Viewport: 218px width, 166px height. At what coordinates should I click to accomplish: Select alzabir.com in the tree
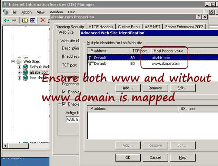[x=39, y=72]
